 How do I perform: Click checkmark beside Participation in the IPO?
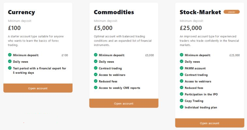pyautogui.click(x=182, y=94)
